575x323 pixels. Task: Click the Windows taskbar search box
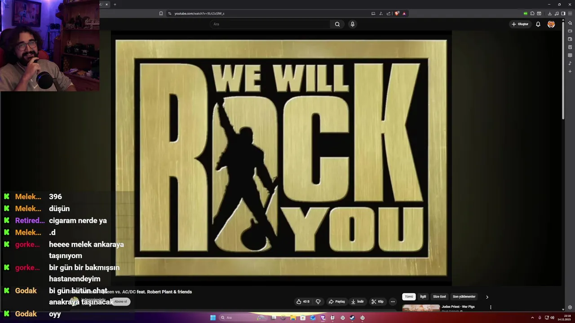click(x=243, y=318)
